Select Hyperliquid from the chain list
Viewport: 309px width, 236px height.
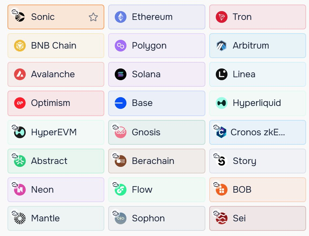pos(257,103)
